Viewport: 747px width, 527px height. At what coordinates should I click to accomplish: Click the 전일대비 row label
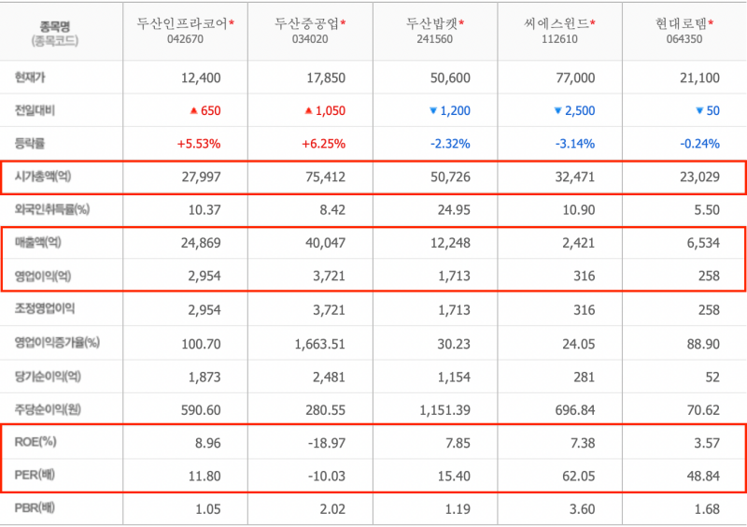tap(35, 110)
